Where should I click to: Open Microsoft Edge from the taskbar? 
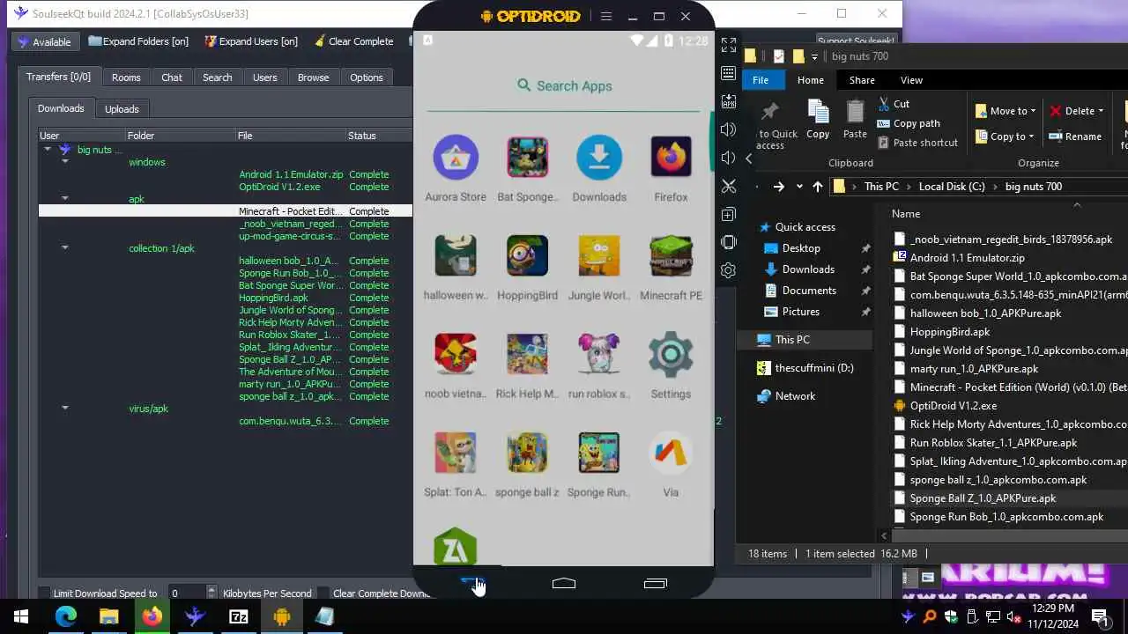click(65, 616)
